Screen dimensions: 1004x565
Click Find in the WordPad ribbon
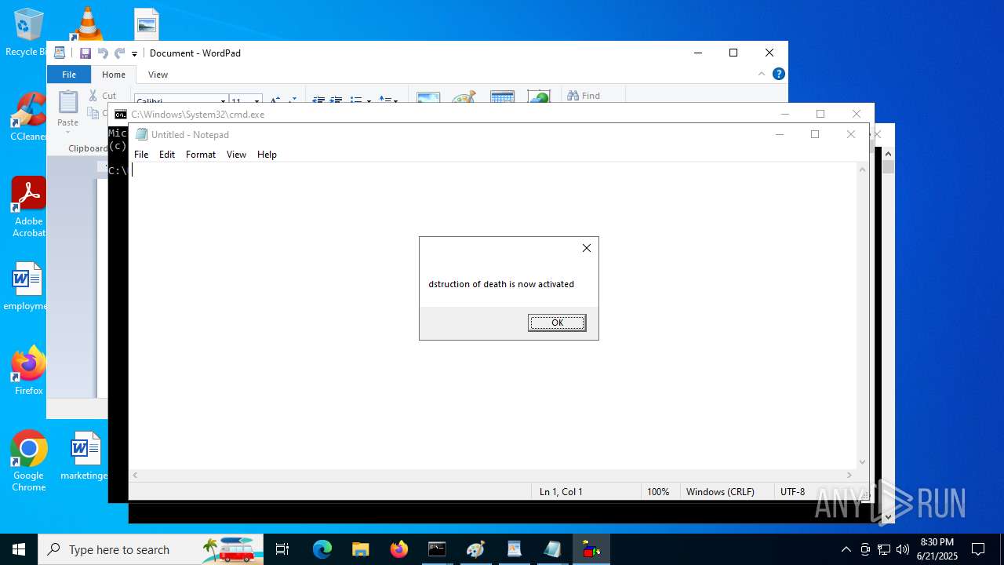[584, 96]
